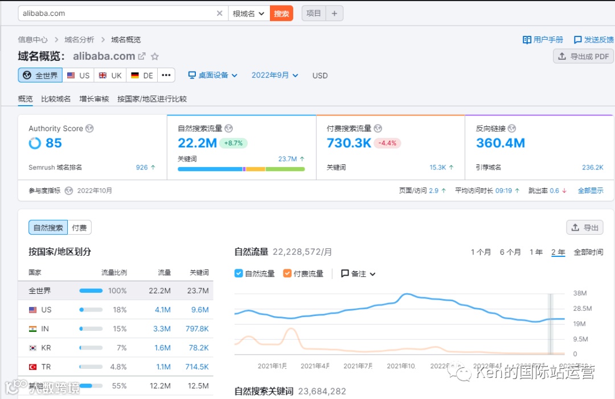The height and width of the screenshot is (399, 615).
Task: Click Authority Score circular gauge
Action: (35, 143)
